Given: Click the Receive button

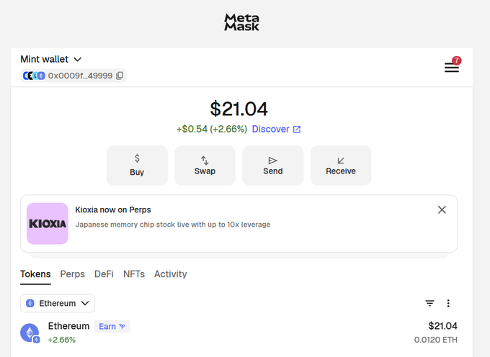Looking at the screenshot, I should pos(341,166).
